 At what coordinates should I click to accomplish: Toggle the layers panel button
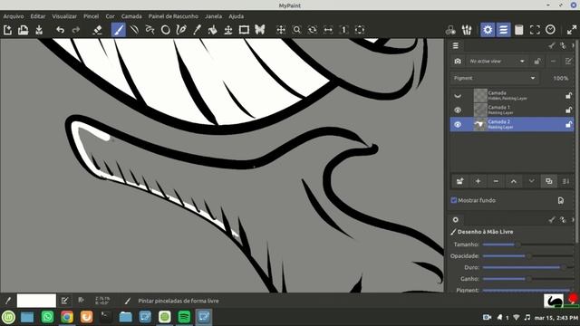click(x=504, y=30)
